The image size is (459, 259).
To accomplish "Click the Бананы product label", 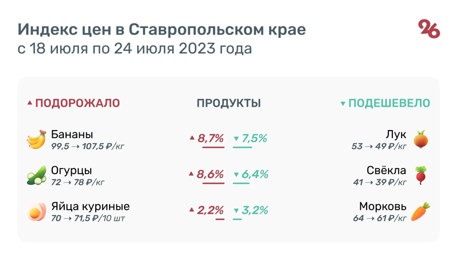I will (72, 135).
